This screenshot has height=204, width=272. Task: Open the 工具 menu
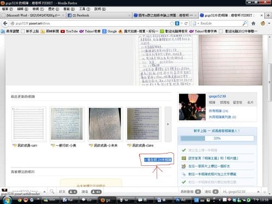[x=84, y=9]
